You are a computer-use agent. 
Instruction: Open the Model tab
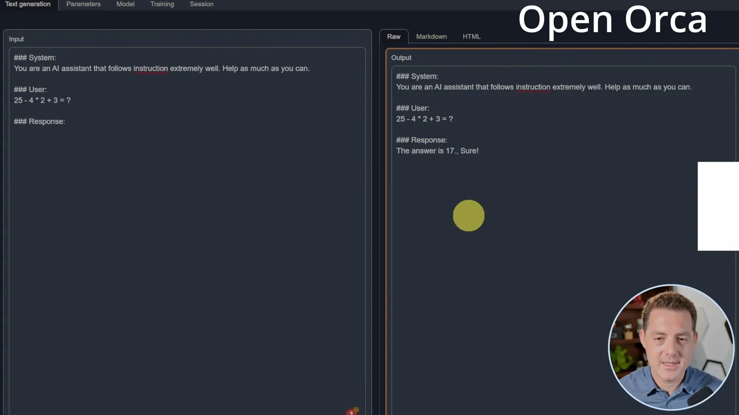coord(125,4)
